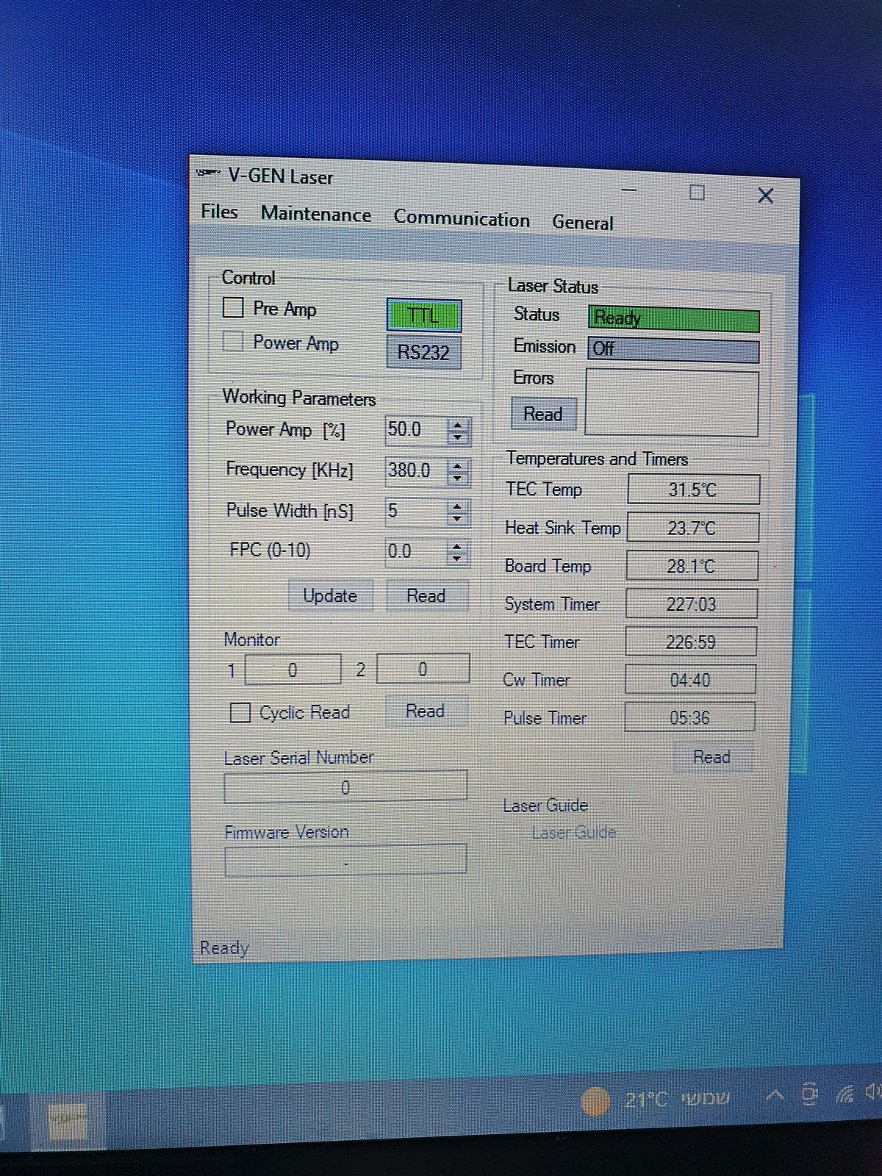Close the V-GEN Laser window
Image resolution: width=882 pixels, height=1176 pixels.
point(765,196)
